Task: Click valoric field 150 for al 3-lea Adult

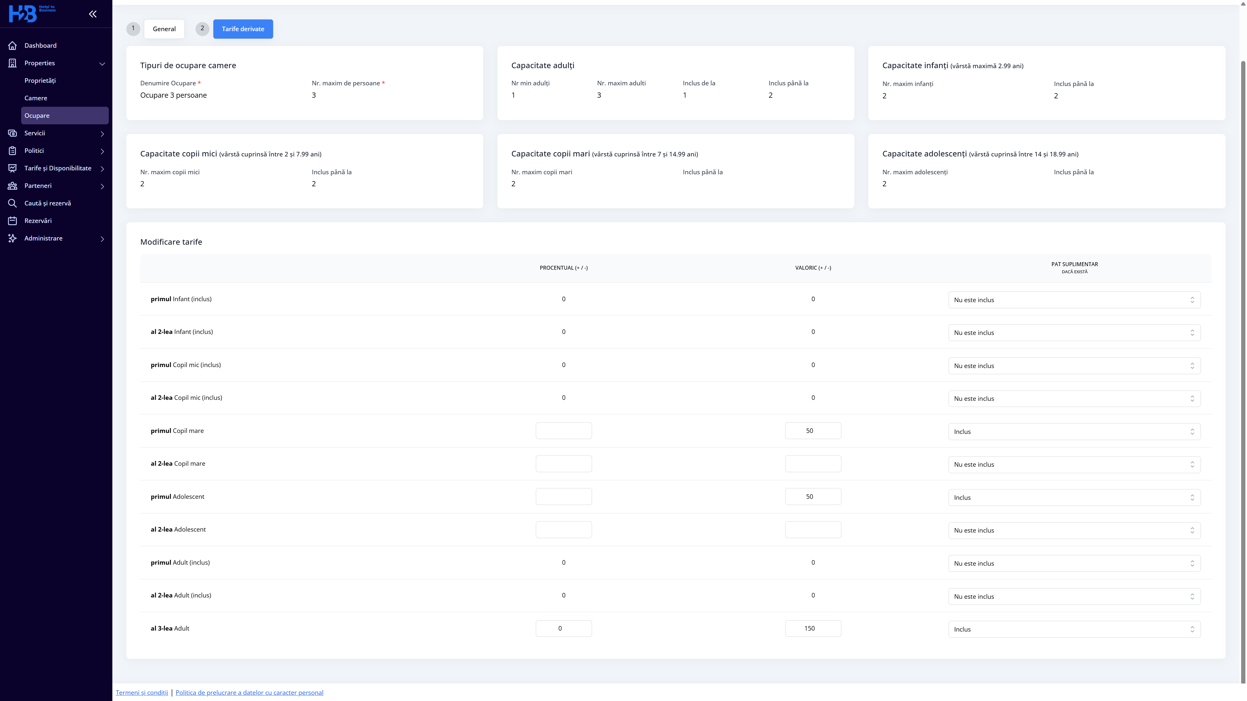Action: [813, 628]
